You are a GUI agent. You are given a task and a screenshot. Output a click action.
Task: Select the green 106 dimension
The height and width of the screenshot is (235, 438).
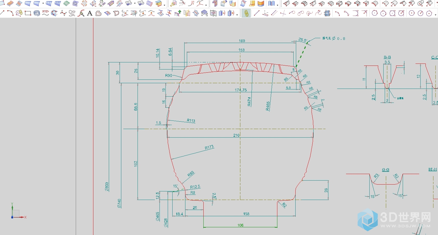(x=240, y=225)
